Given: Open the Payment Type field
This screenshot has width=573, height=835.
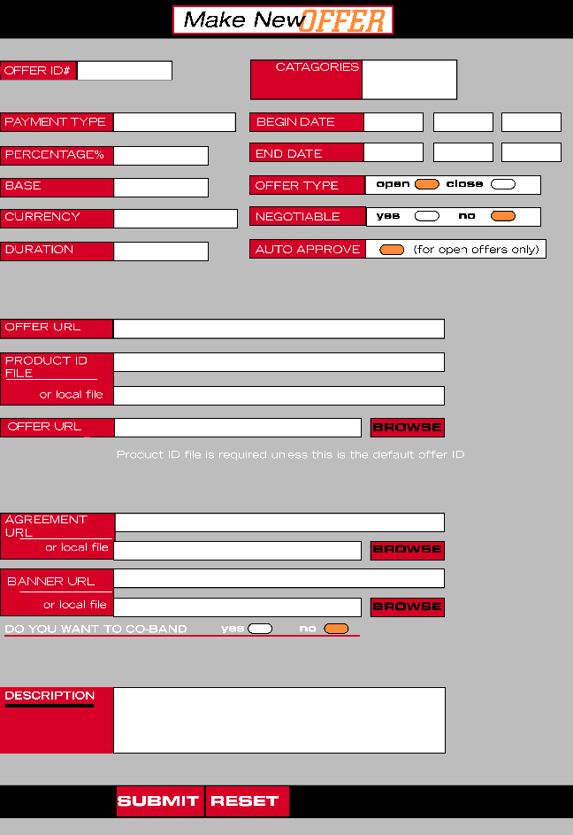Looking at the screenshot, I should [x=174, y=122].
